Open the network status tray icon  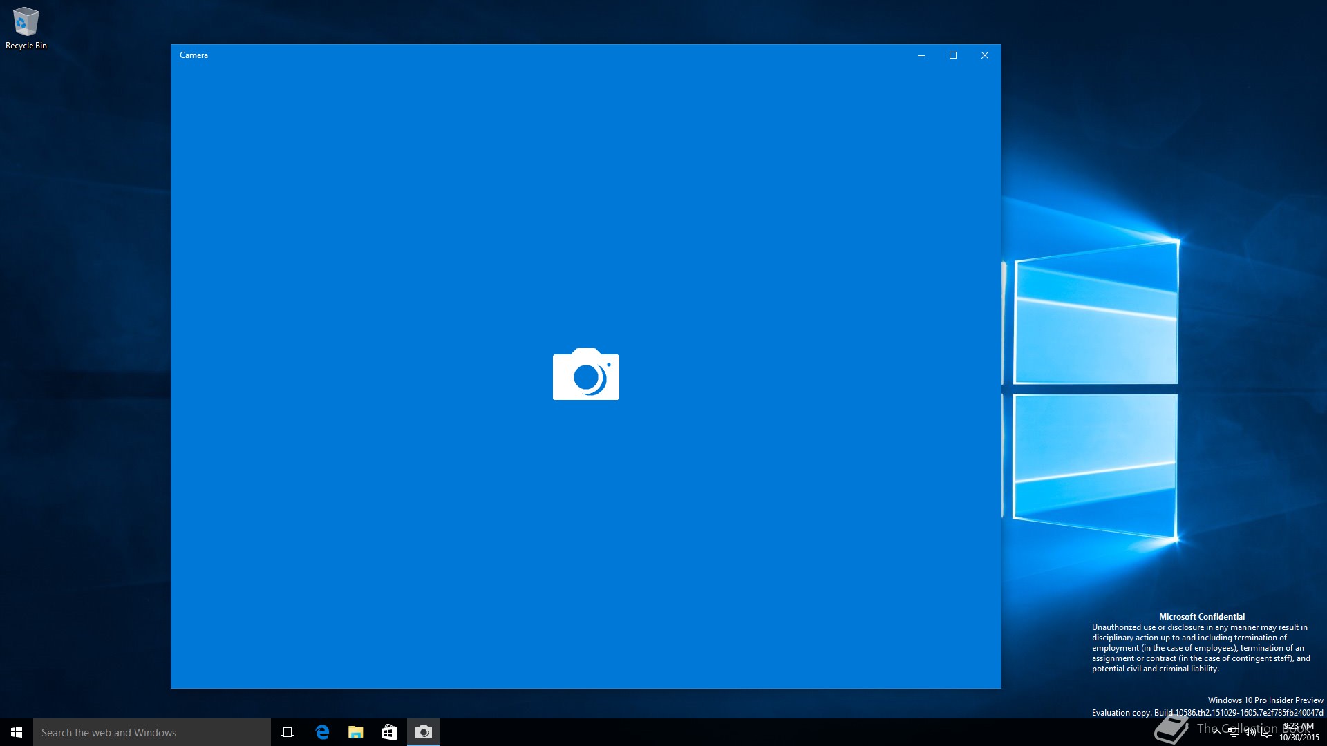point(1234,732)
